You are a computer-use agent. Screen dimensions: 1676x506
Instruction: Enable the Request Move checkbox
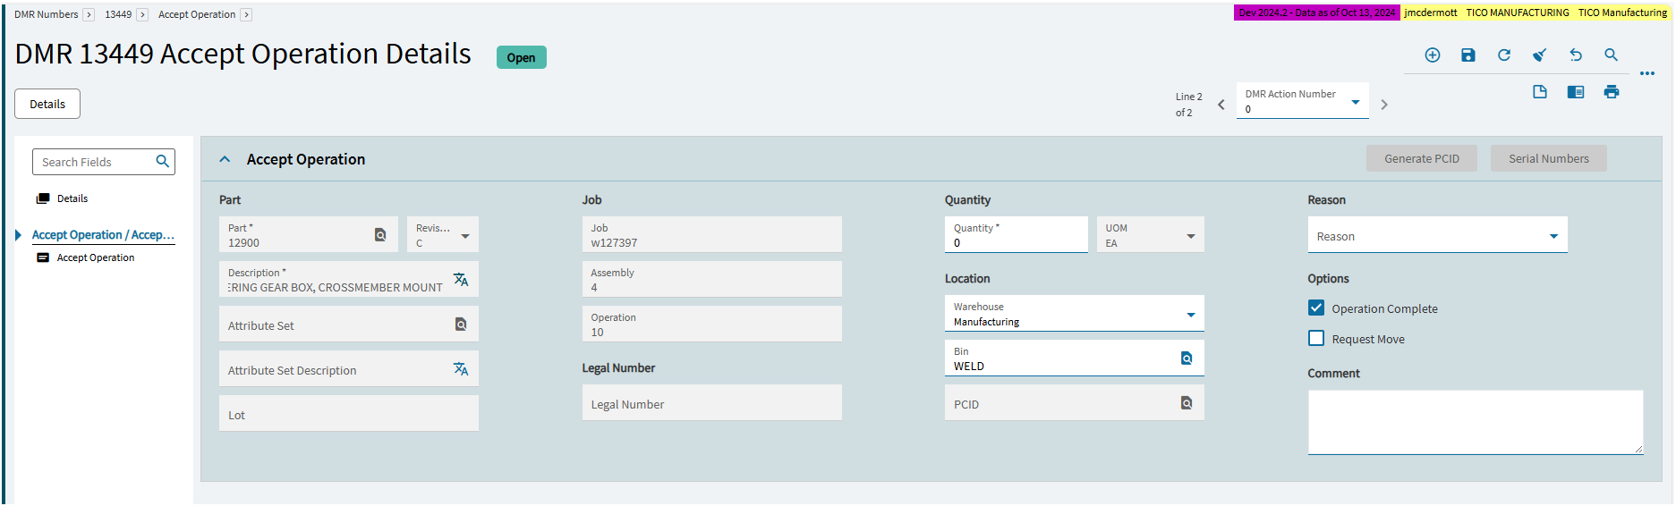[x=1316, y=338]
